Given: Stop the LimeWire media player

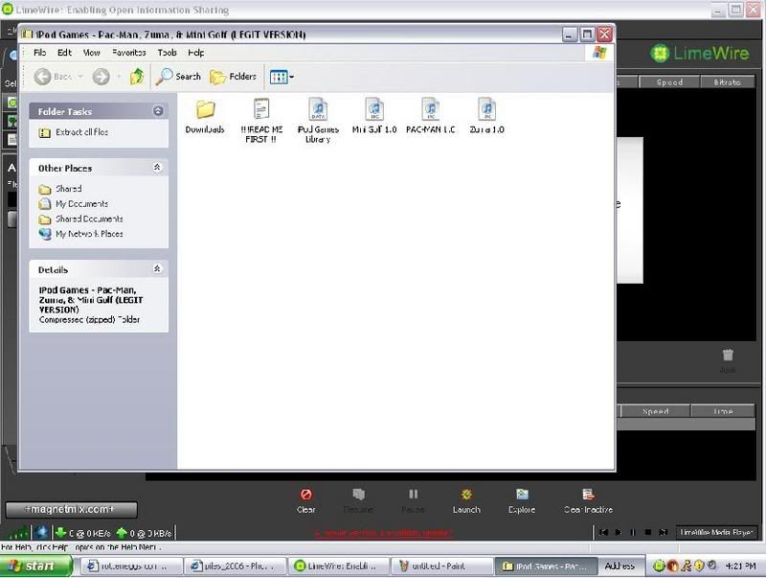Looking at the screenshot, I should point(648,532).
